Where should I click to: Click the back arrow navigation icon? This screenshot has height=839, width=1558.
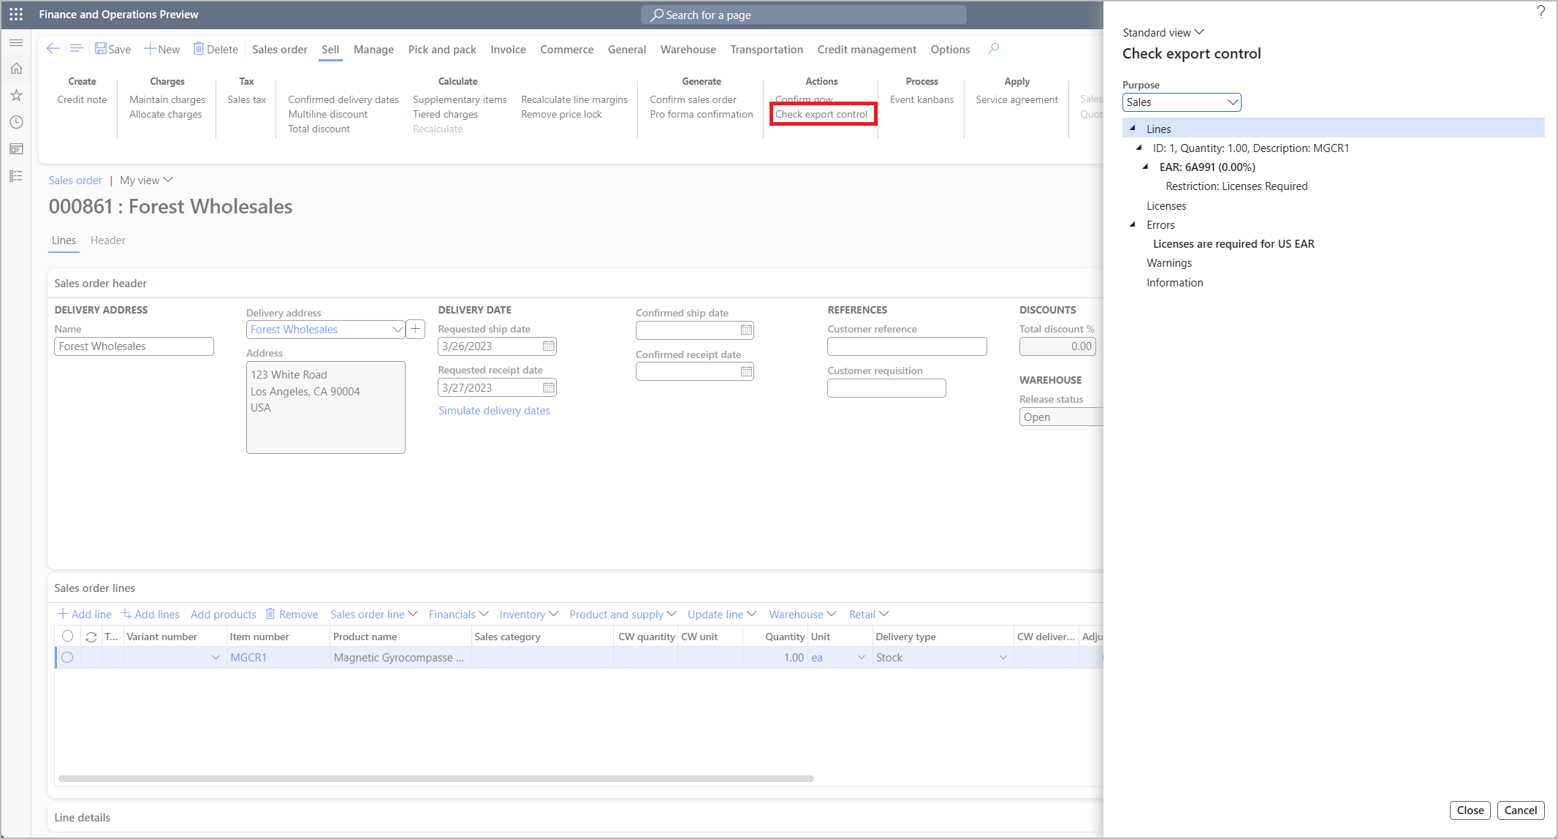click(x=53, y=48)
